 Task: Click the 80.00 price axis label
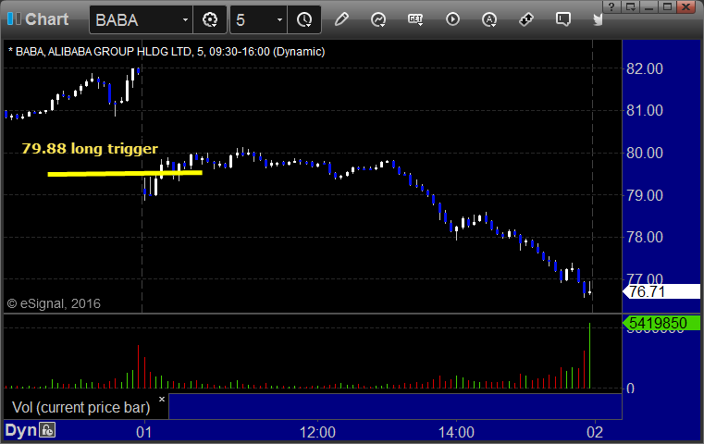(644, 154)
